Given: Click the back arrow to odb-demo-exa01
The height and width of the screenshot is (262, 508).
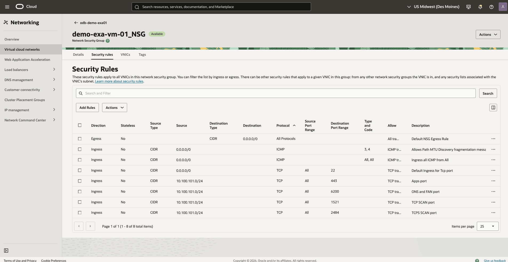Looking at the screenshot, I should click(x=76, y=23).
